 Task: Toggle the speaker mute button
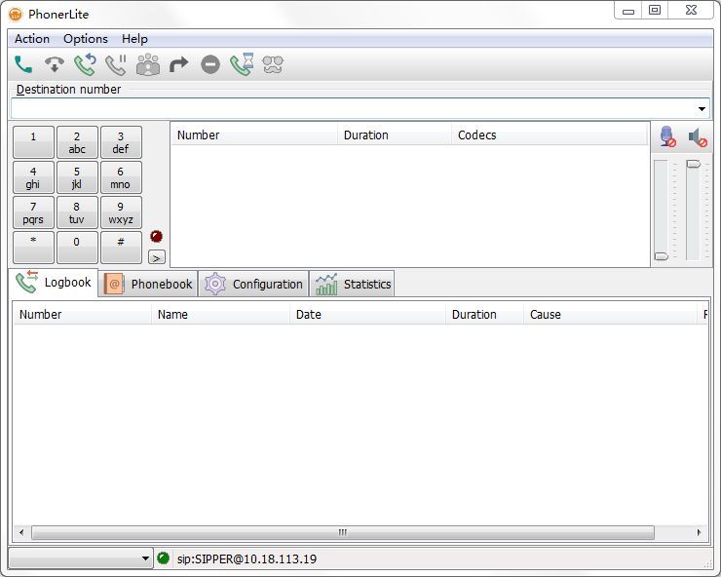pyautogui.click(x=698, y=137)
